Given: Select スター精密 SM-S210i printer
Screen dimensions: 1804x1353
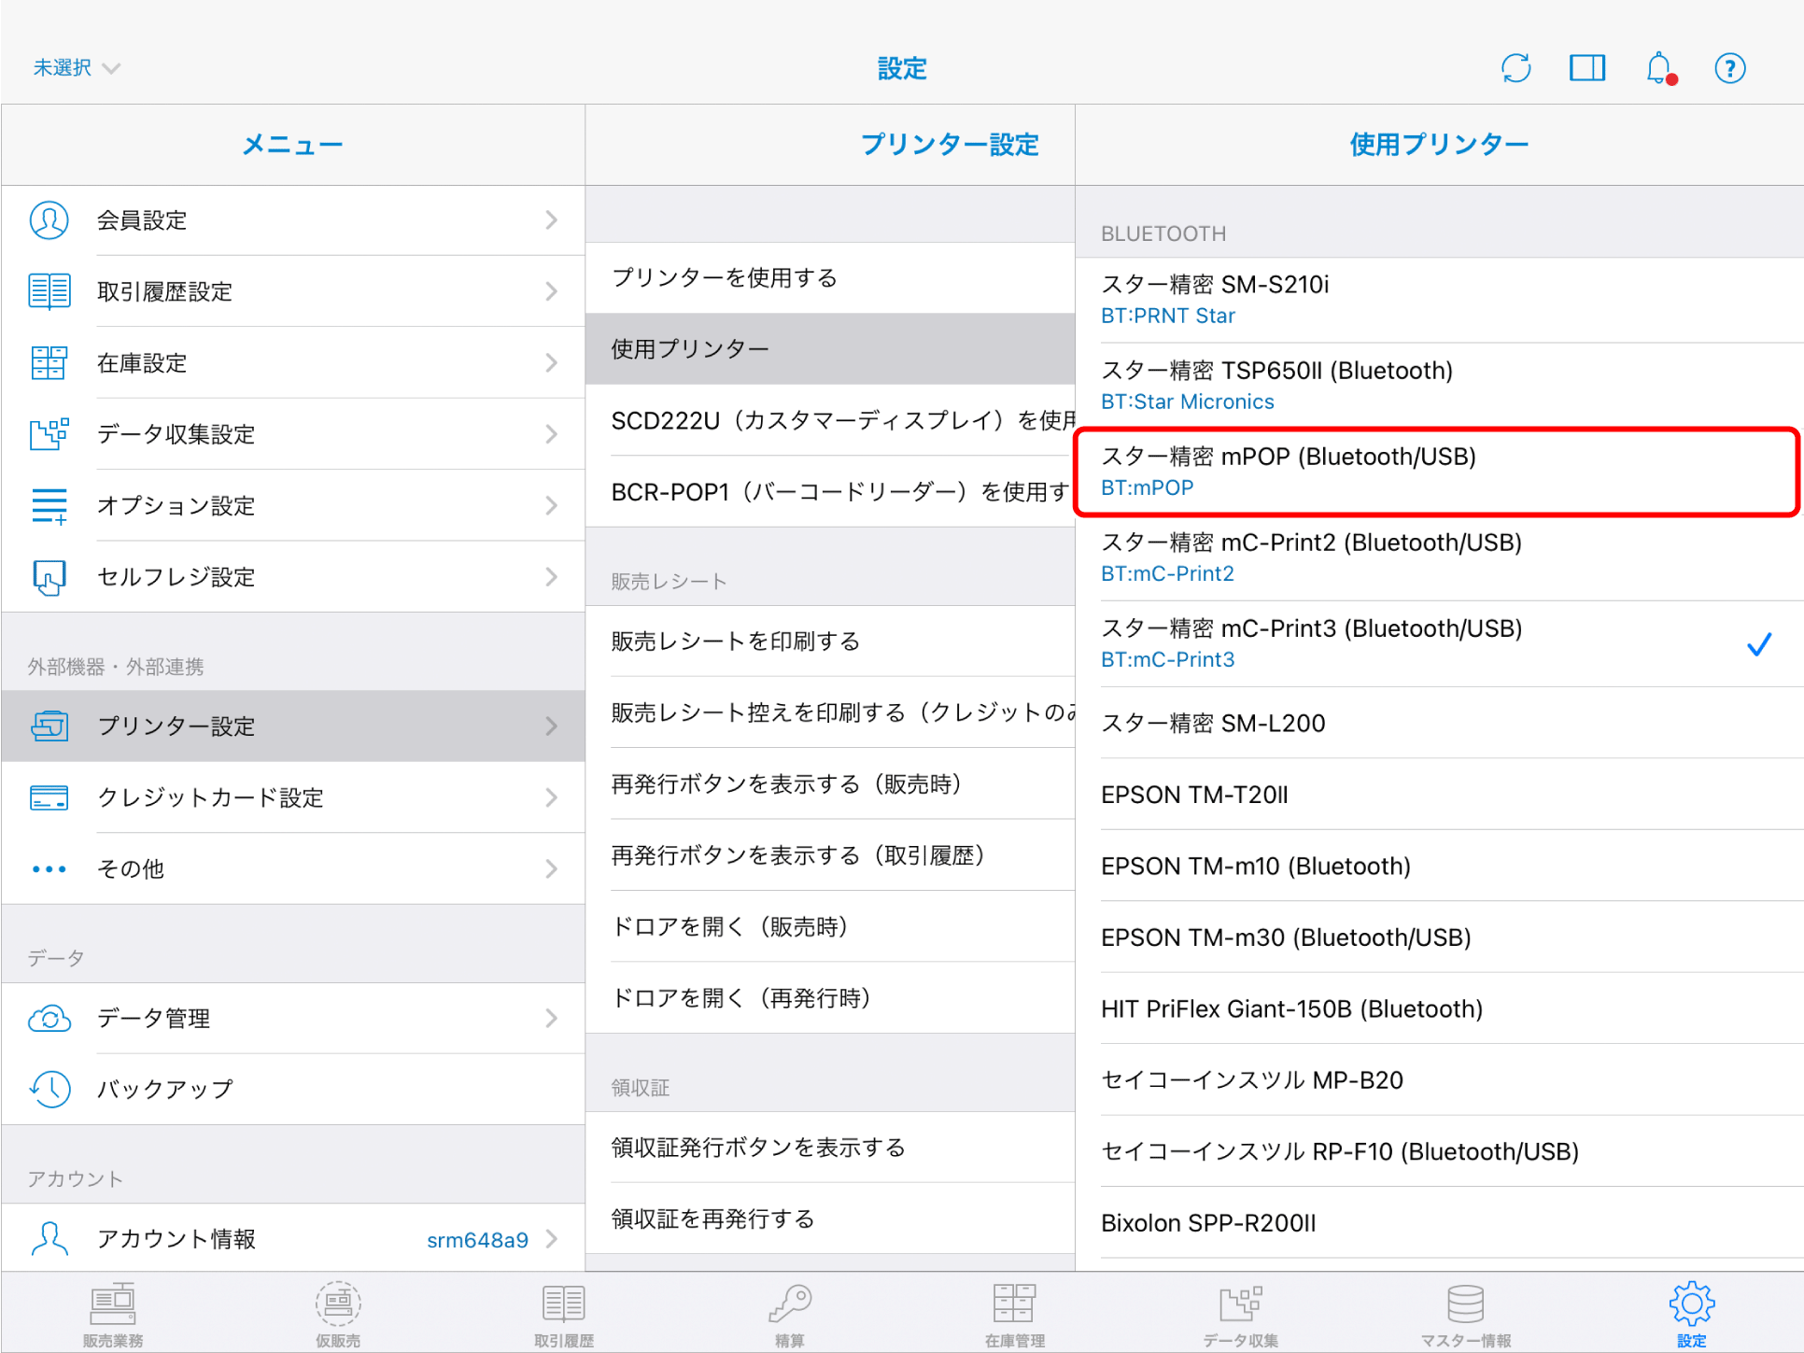Looking at the screenshot, I should pos(1439,300).
